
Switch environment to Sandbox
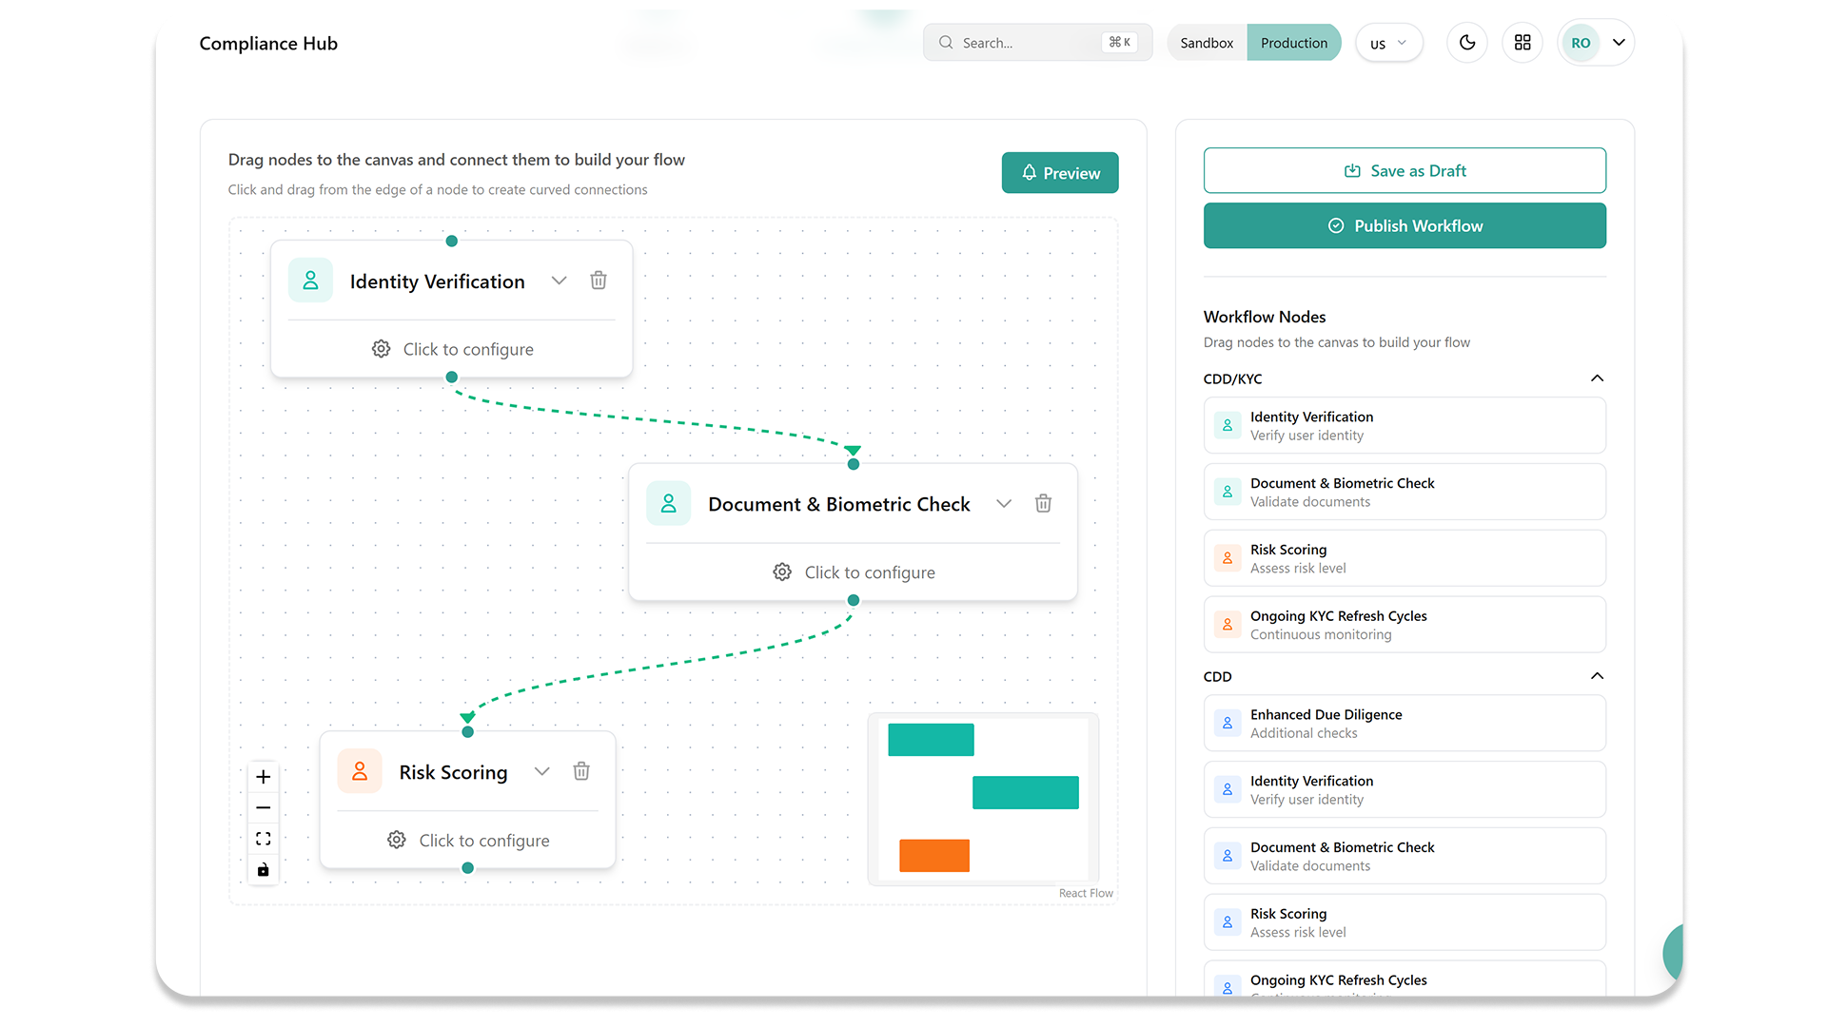click(x=1207, y=43)
